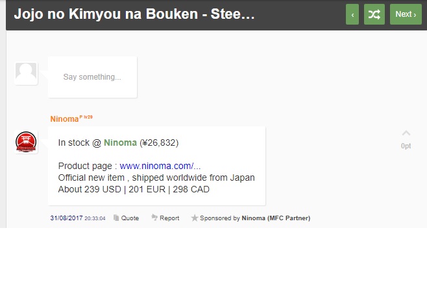Open the next item with Next button
Image resolution: width=427 pixels, height=296 pixels.
point(406,14)
